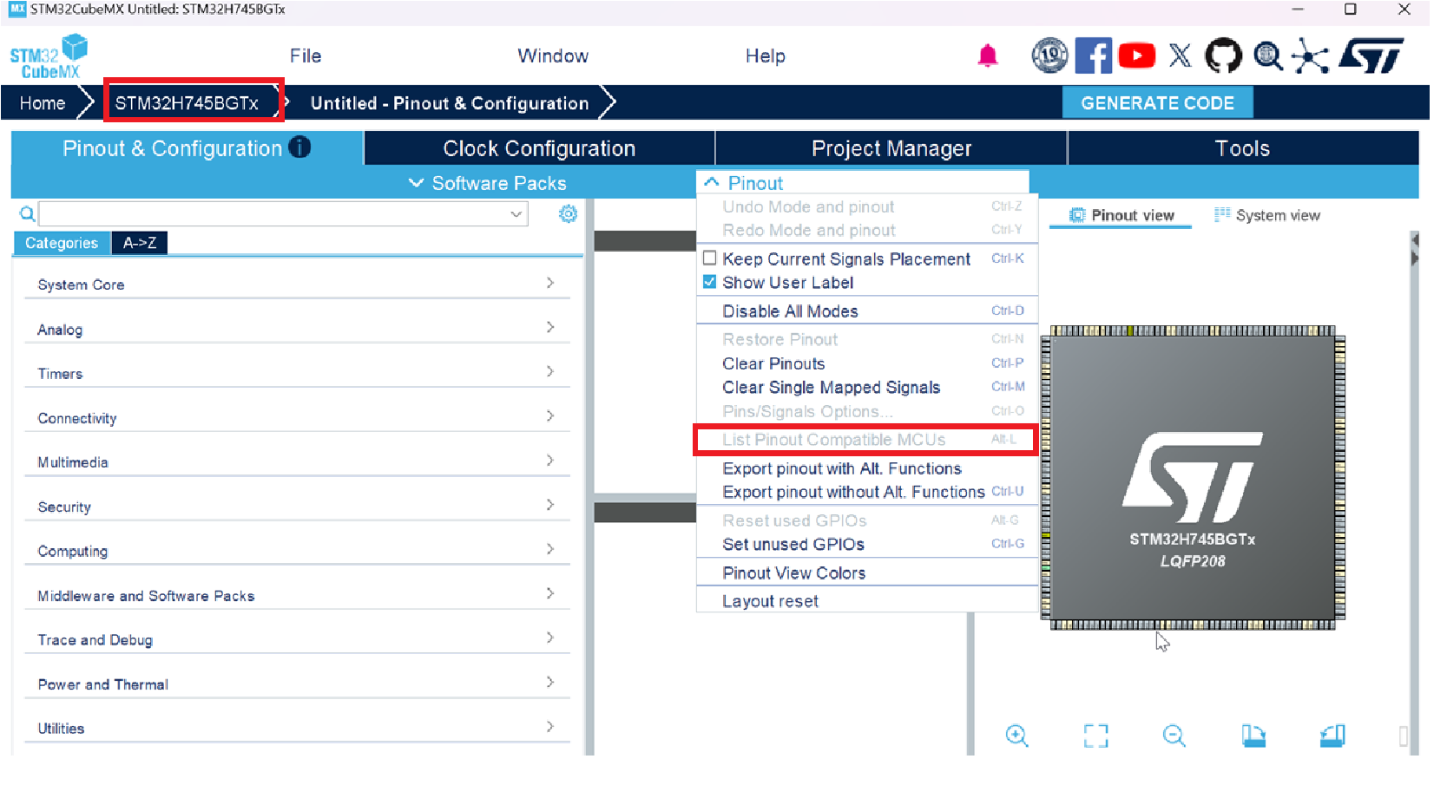The width and height of the screenshot is (1447, 785).
Task: Fit the chip to the view area
Action: tap(1096, 736)
